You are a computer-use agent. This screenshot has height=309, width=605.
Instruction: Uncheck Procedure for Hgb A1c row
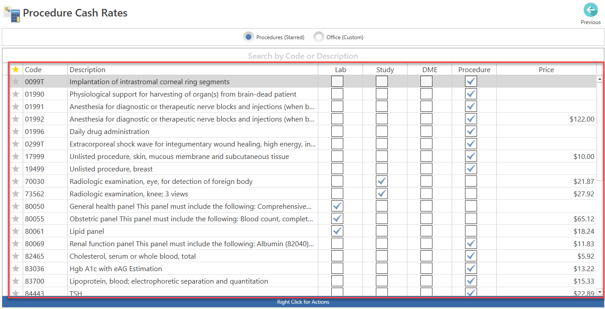tap(471, 268)
